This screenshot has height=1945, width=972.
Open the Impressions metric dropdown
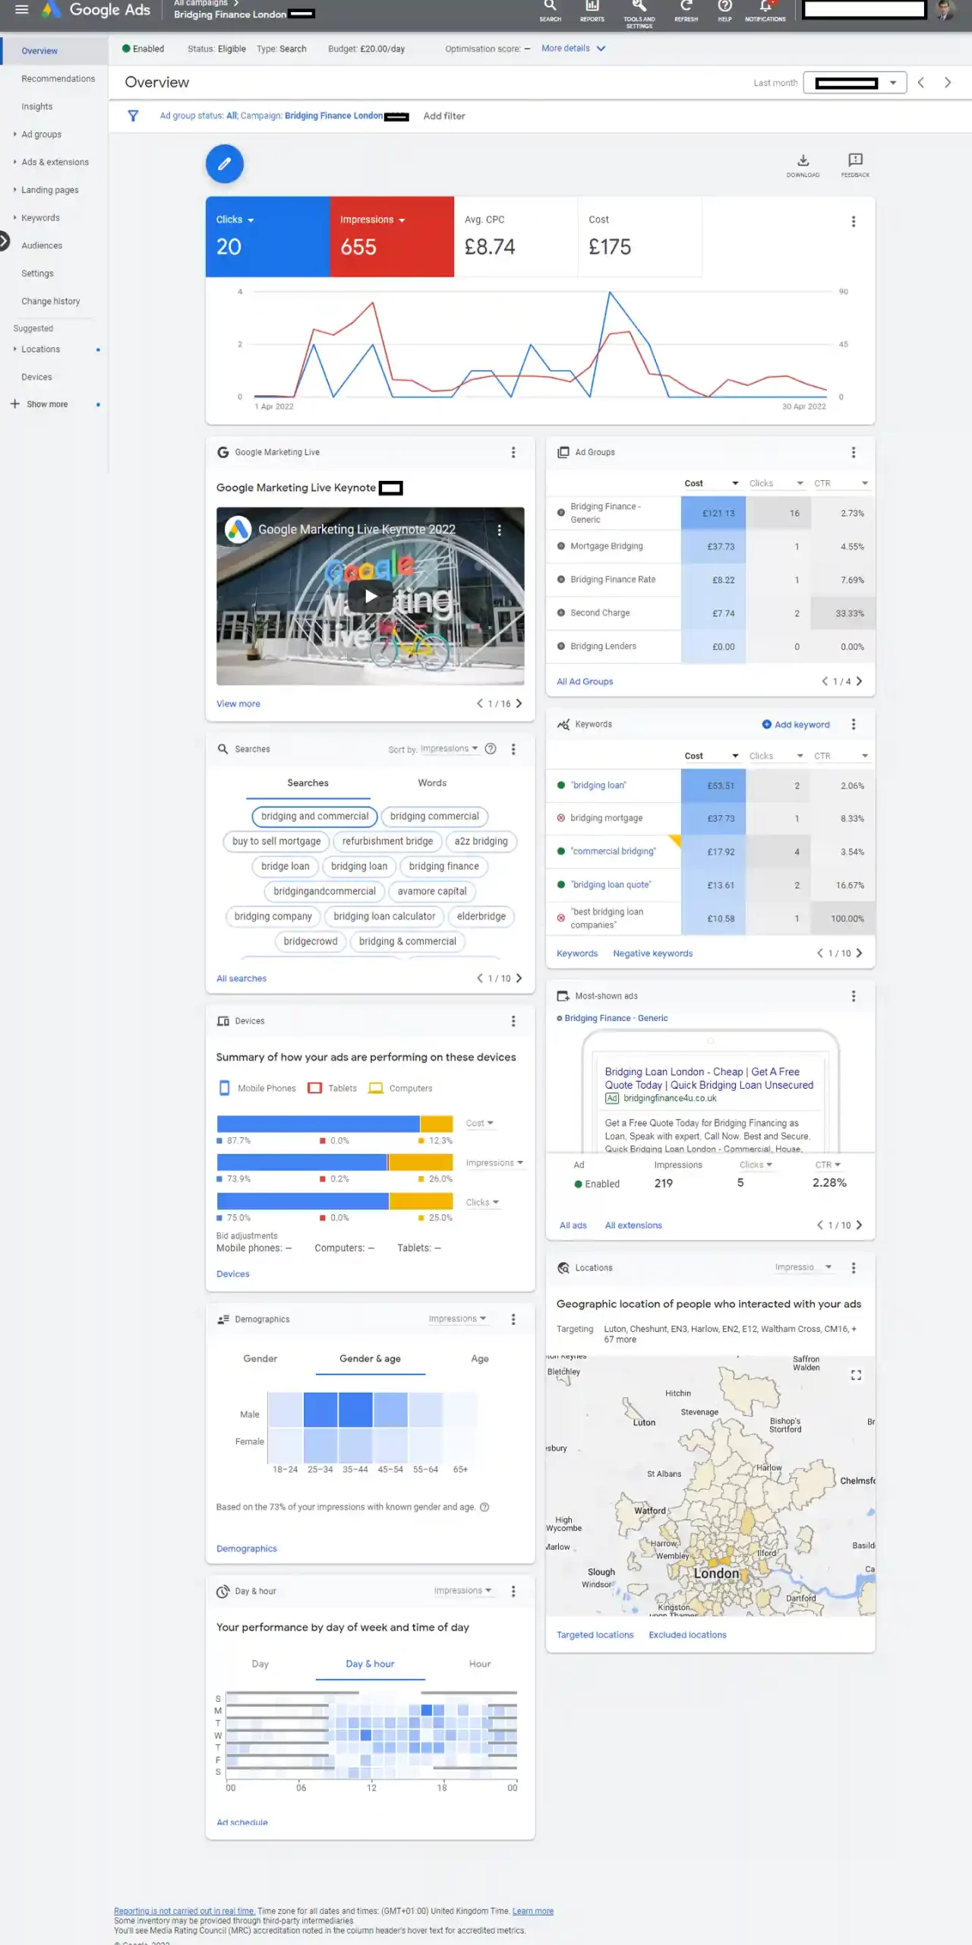click(372, 220)
